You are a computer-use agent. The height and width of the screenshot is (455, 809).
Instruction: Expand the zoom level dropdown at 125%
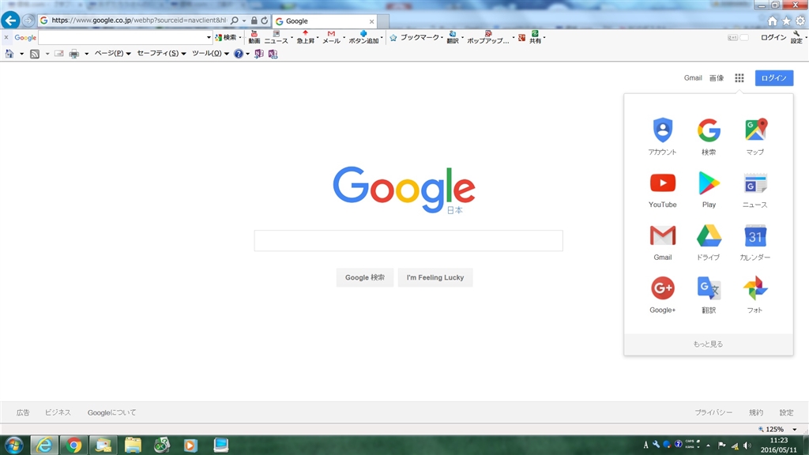795,429
